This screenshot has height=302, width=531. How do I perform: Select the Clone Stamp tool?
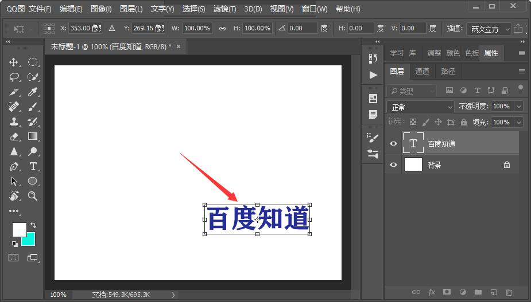coord(14,121)
